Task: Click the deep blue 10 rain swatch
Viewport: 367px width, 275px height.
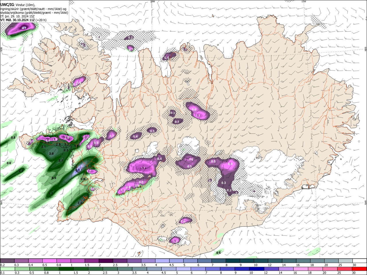Action: [256, 269]
